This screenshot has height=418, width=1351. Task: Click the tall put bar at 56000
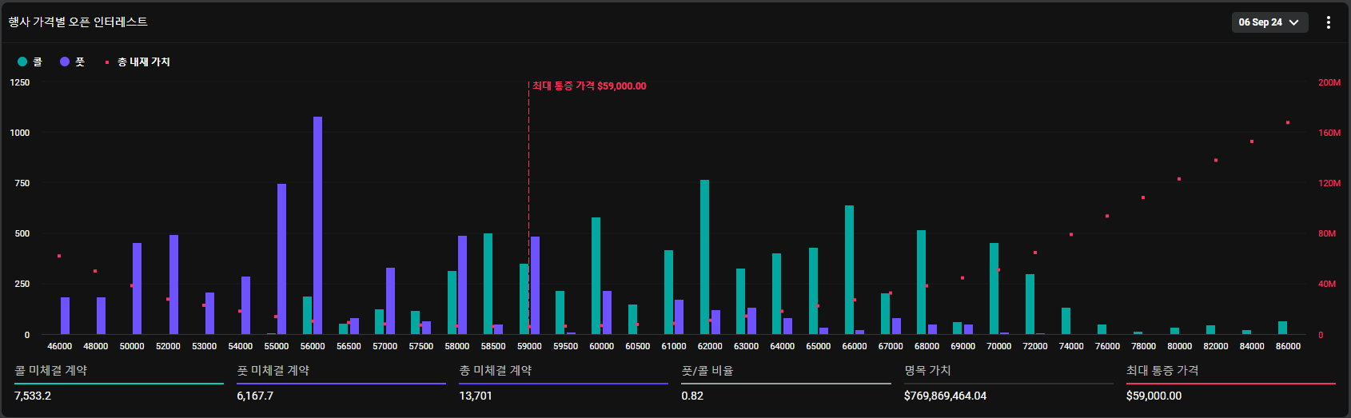pos(317,225)
